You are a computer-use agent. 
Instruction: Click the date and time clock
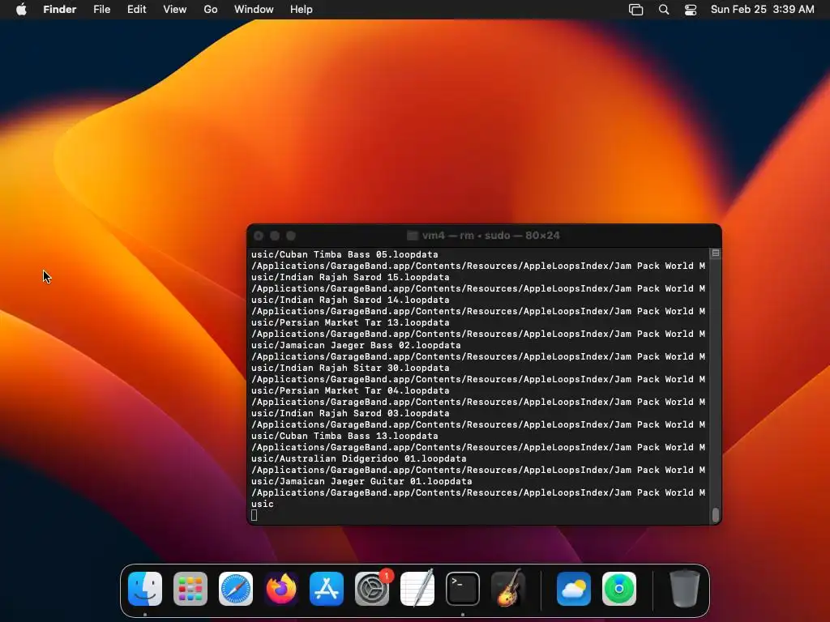pos(762,10)
